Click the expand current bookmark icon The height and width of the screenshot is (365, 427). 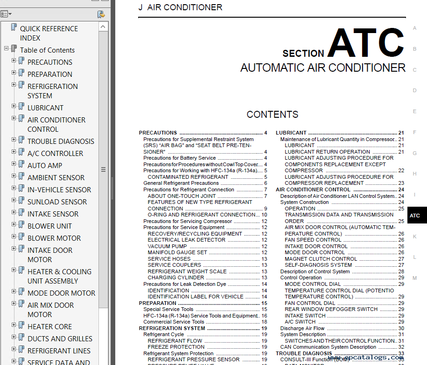101,14
